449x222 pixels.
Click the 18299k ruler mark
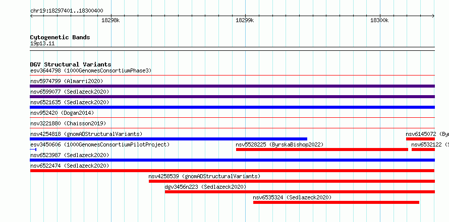pyautogui.click(x=245, y=20)
